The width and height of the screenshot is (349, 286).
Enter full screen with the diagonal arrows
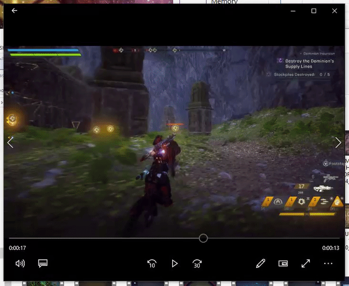click(306, 264)
